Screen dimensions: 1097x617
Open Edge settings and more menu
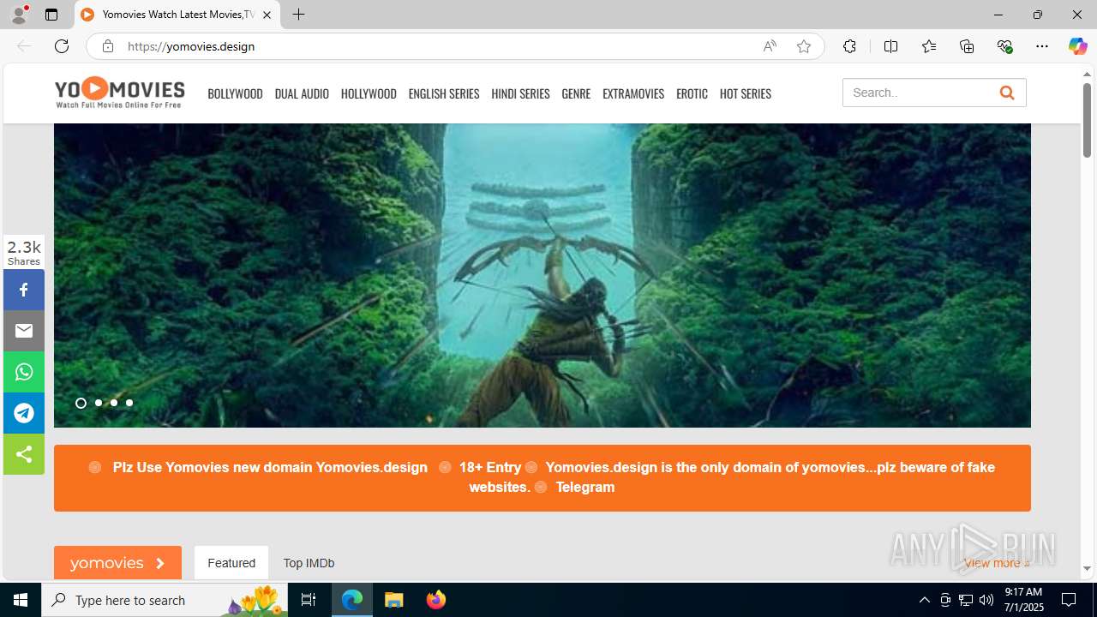[x=1042, y=46]
